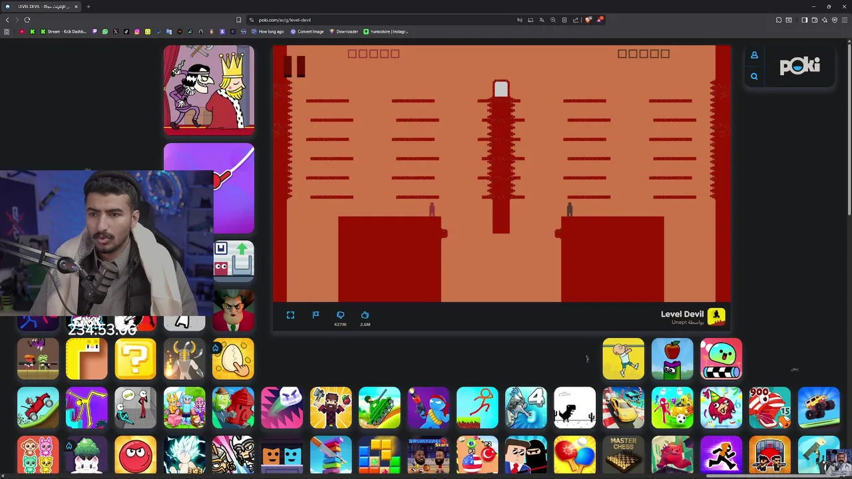This screenshot has height=479, width=852.
Task: Open the red ball game thumbnail
Action: [x=135, y=456]
